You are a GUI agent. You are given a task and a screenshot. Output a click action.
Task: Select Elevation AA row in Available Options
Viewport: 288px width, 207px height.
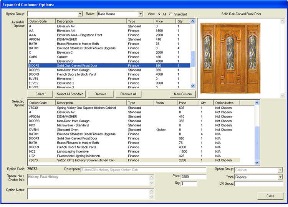109,31
